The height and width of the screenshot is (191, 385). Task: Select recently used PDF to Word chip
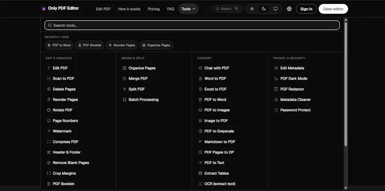coord(59,45)
